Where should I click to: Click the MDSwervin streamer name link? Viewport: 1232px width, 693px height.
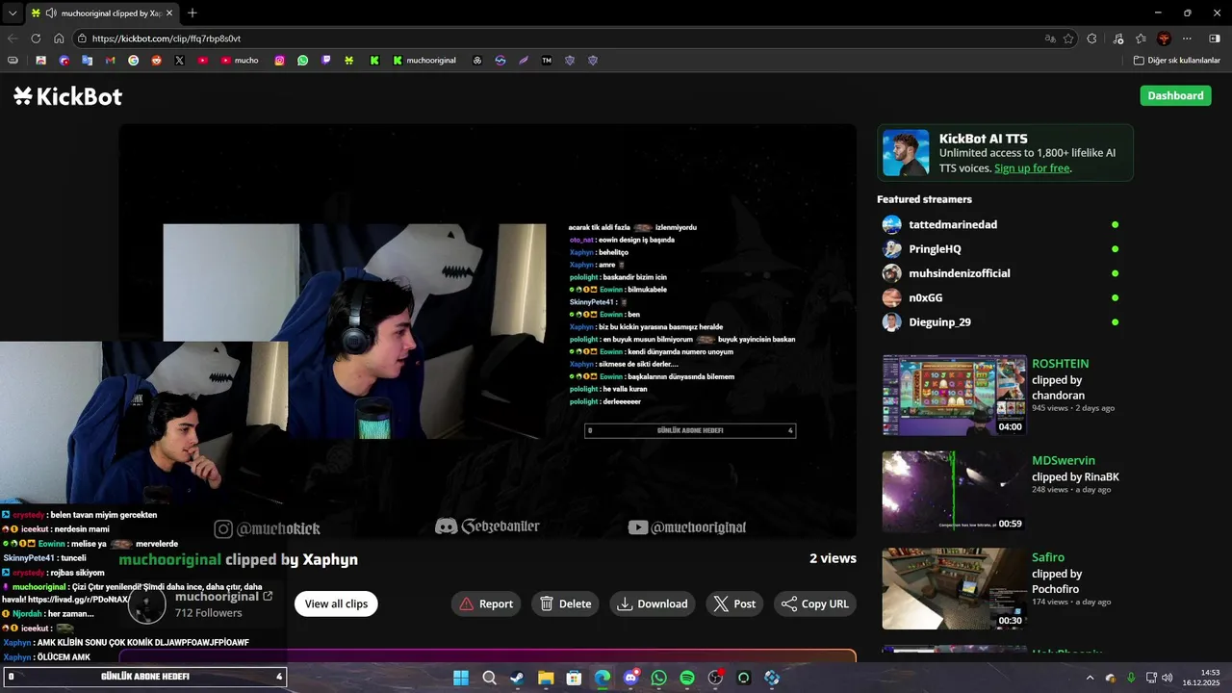1064,460
